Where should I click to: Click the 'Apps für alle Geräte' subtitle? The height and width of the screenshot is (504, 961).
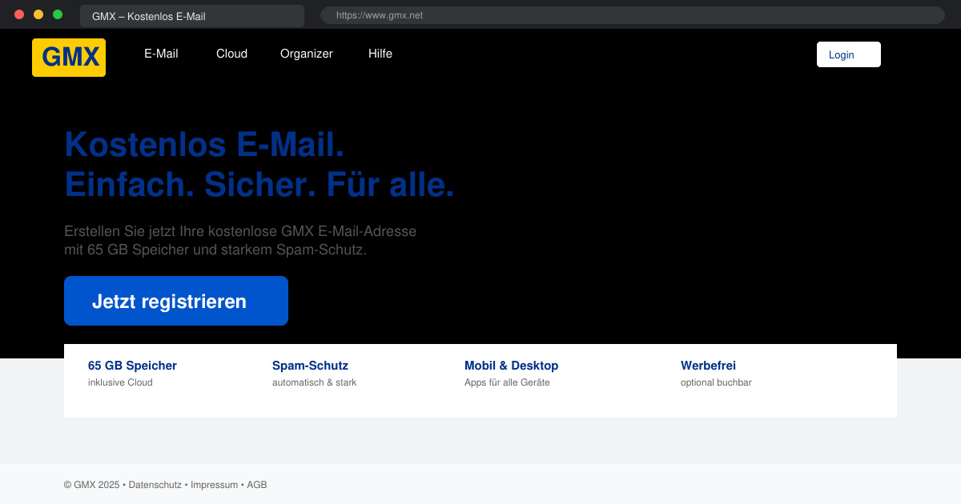(507, 382)
